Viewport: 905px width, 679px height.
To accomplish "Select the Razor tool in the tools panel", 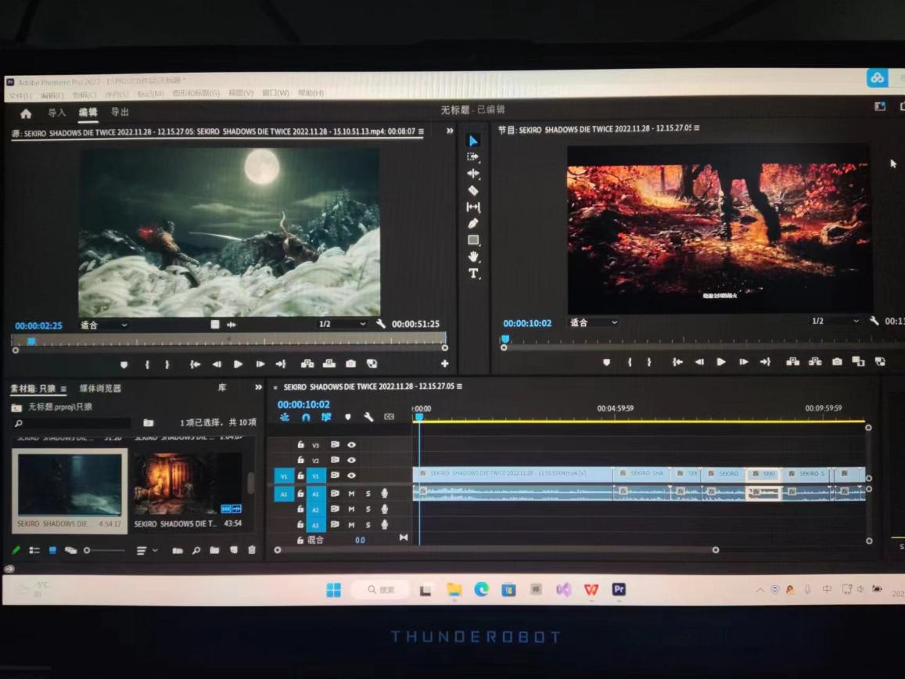I will 473,190.
